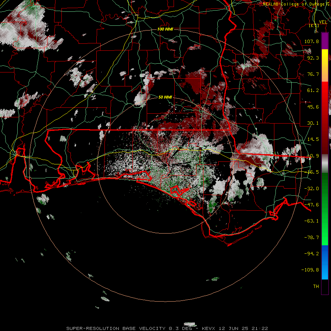Click the 61.2 legend value

pyautogui.click(x=313, y=90)
